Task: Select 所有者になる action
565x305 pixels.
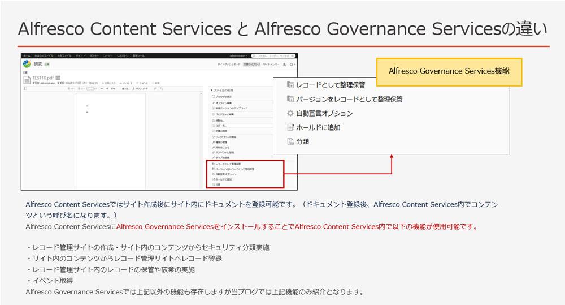Action: (220, 147)
